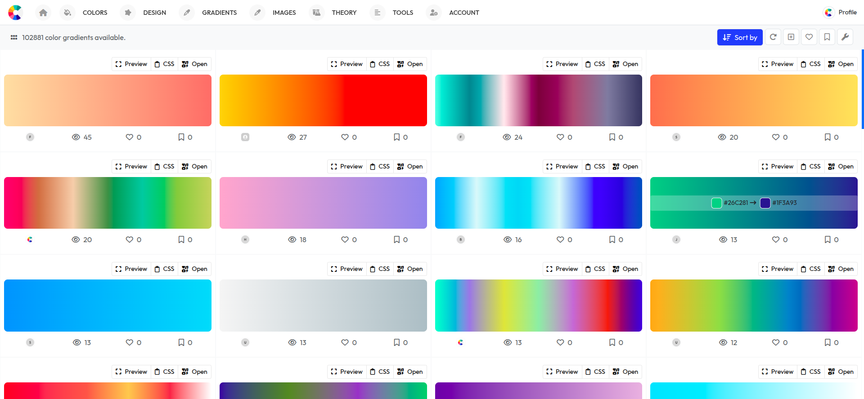Open the TOOLS menu
Screen dimensions: 864x399
[x=403, y=13]
